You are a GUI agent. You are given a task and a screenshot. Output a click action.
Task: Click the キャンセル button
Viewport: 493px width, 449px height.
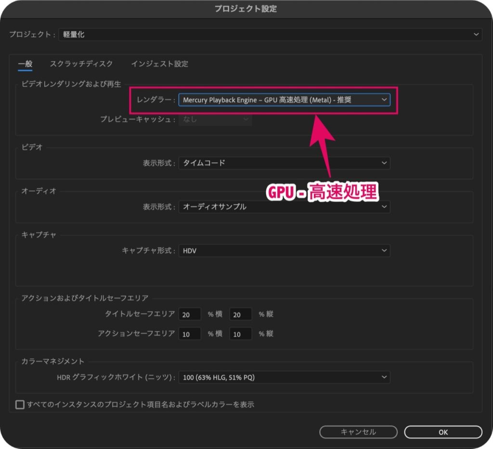[358, 432]
